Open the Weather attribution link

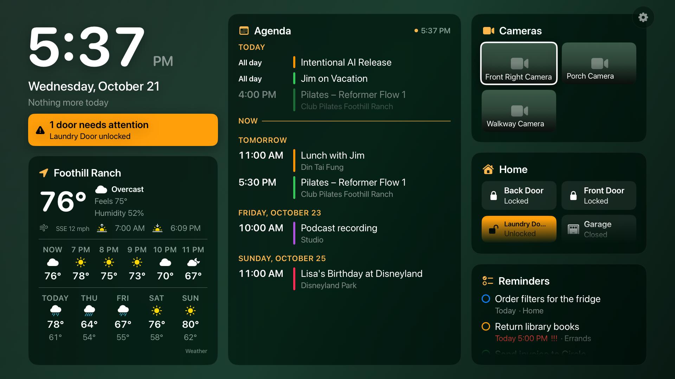coord(196,351)
